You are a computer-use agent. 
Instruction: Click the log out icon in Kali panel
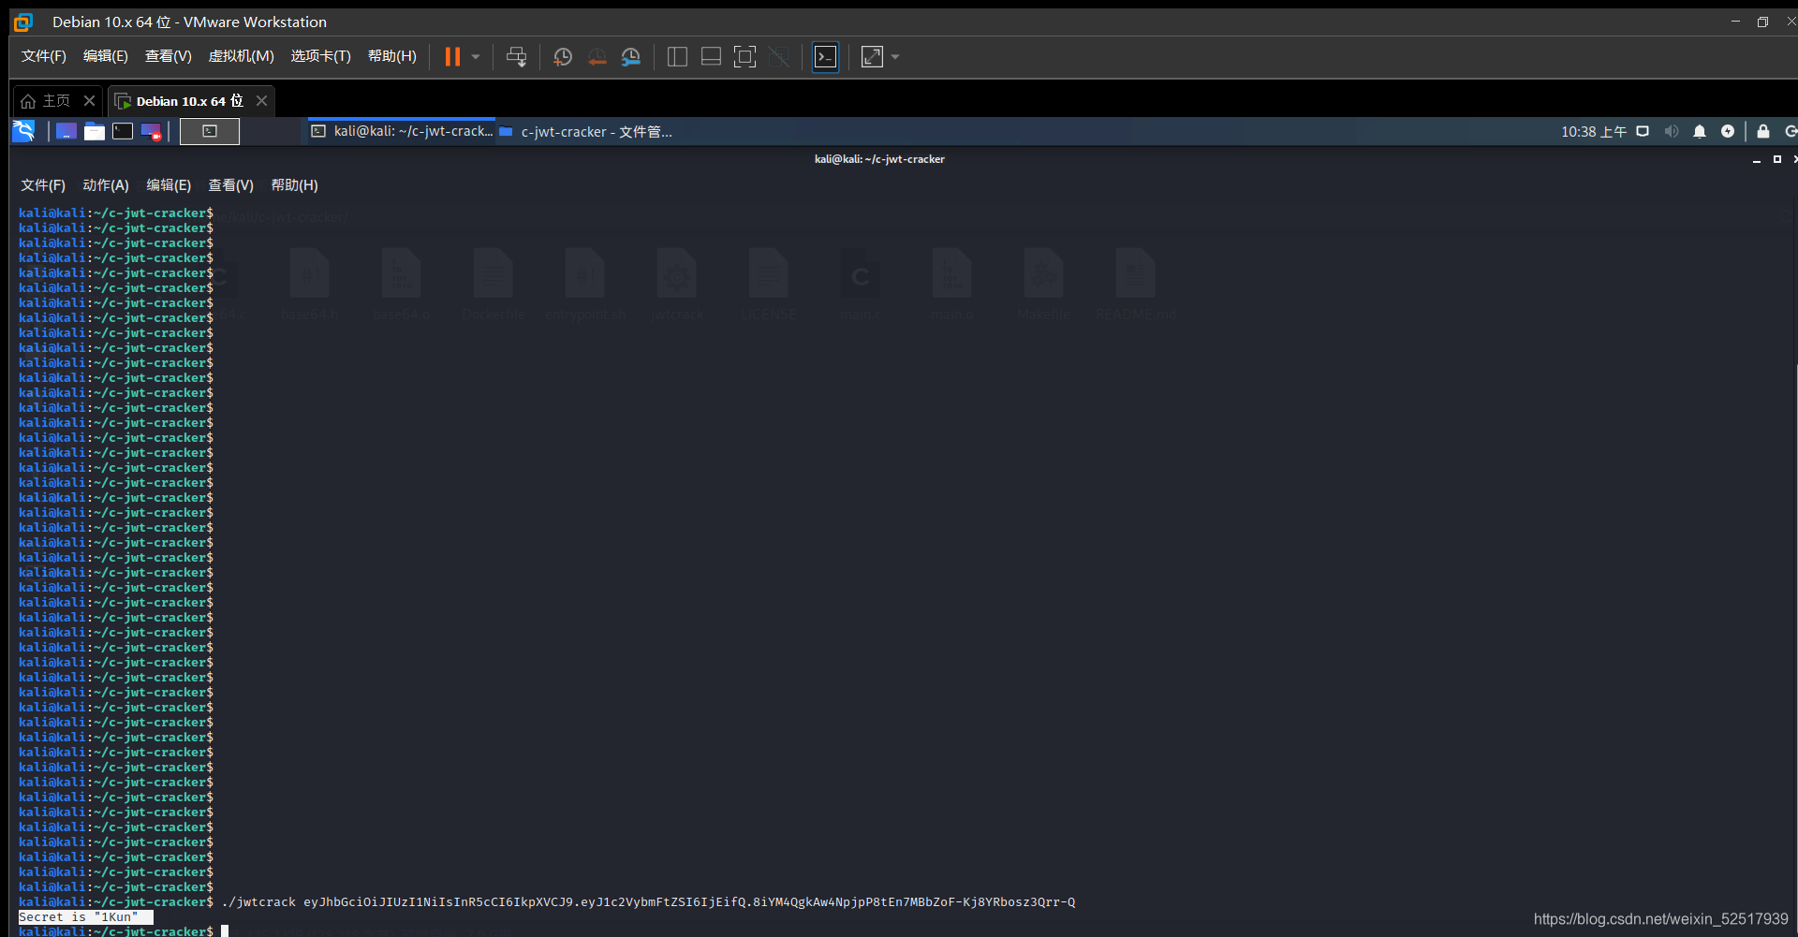click(x=1791, y=131)
